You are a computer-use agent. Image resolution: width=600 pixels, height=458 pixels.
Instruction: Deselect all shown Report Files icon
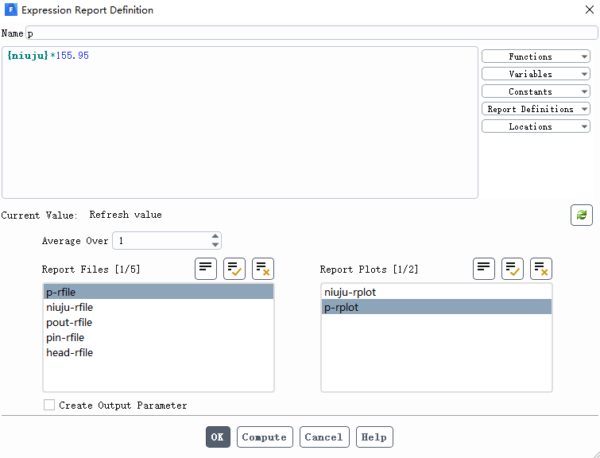click(x=263, y=269)
